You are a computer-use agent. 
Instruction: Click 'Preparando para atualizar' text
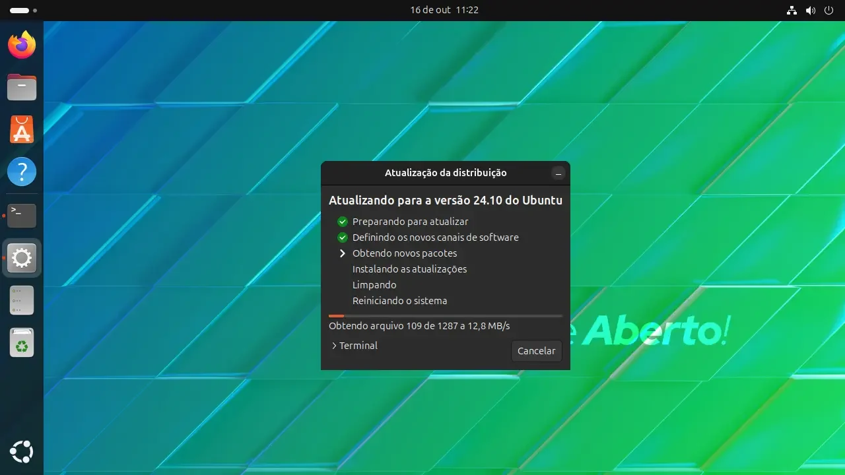coord(410,222)
